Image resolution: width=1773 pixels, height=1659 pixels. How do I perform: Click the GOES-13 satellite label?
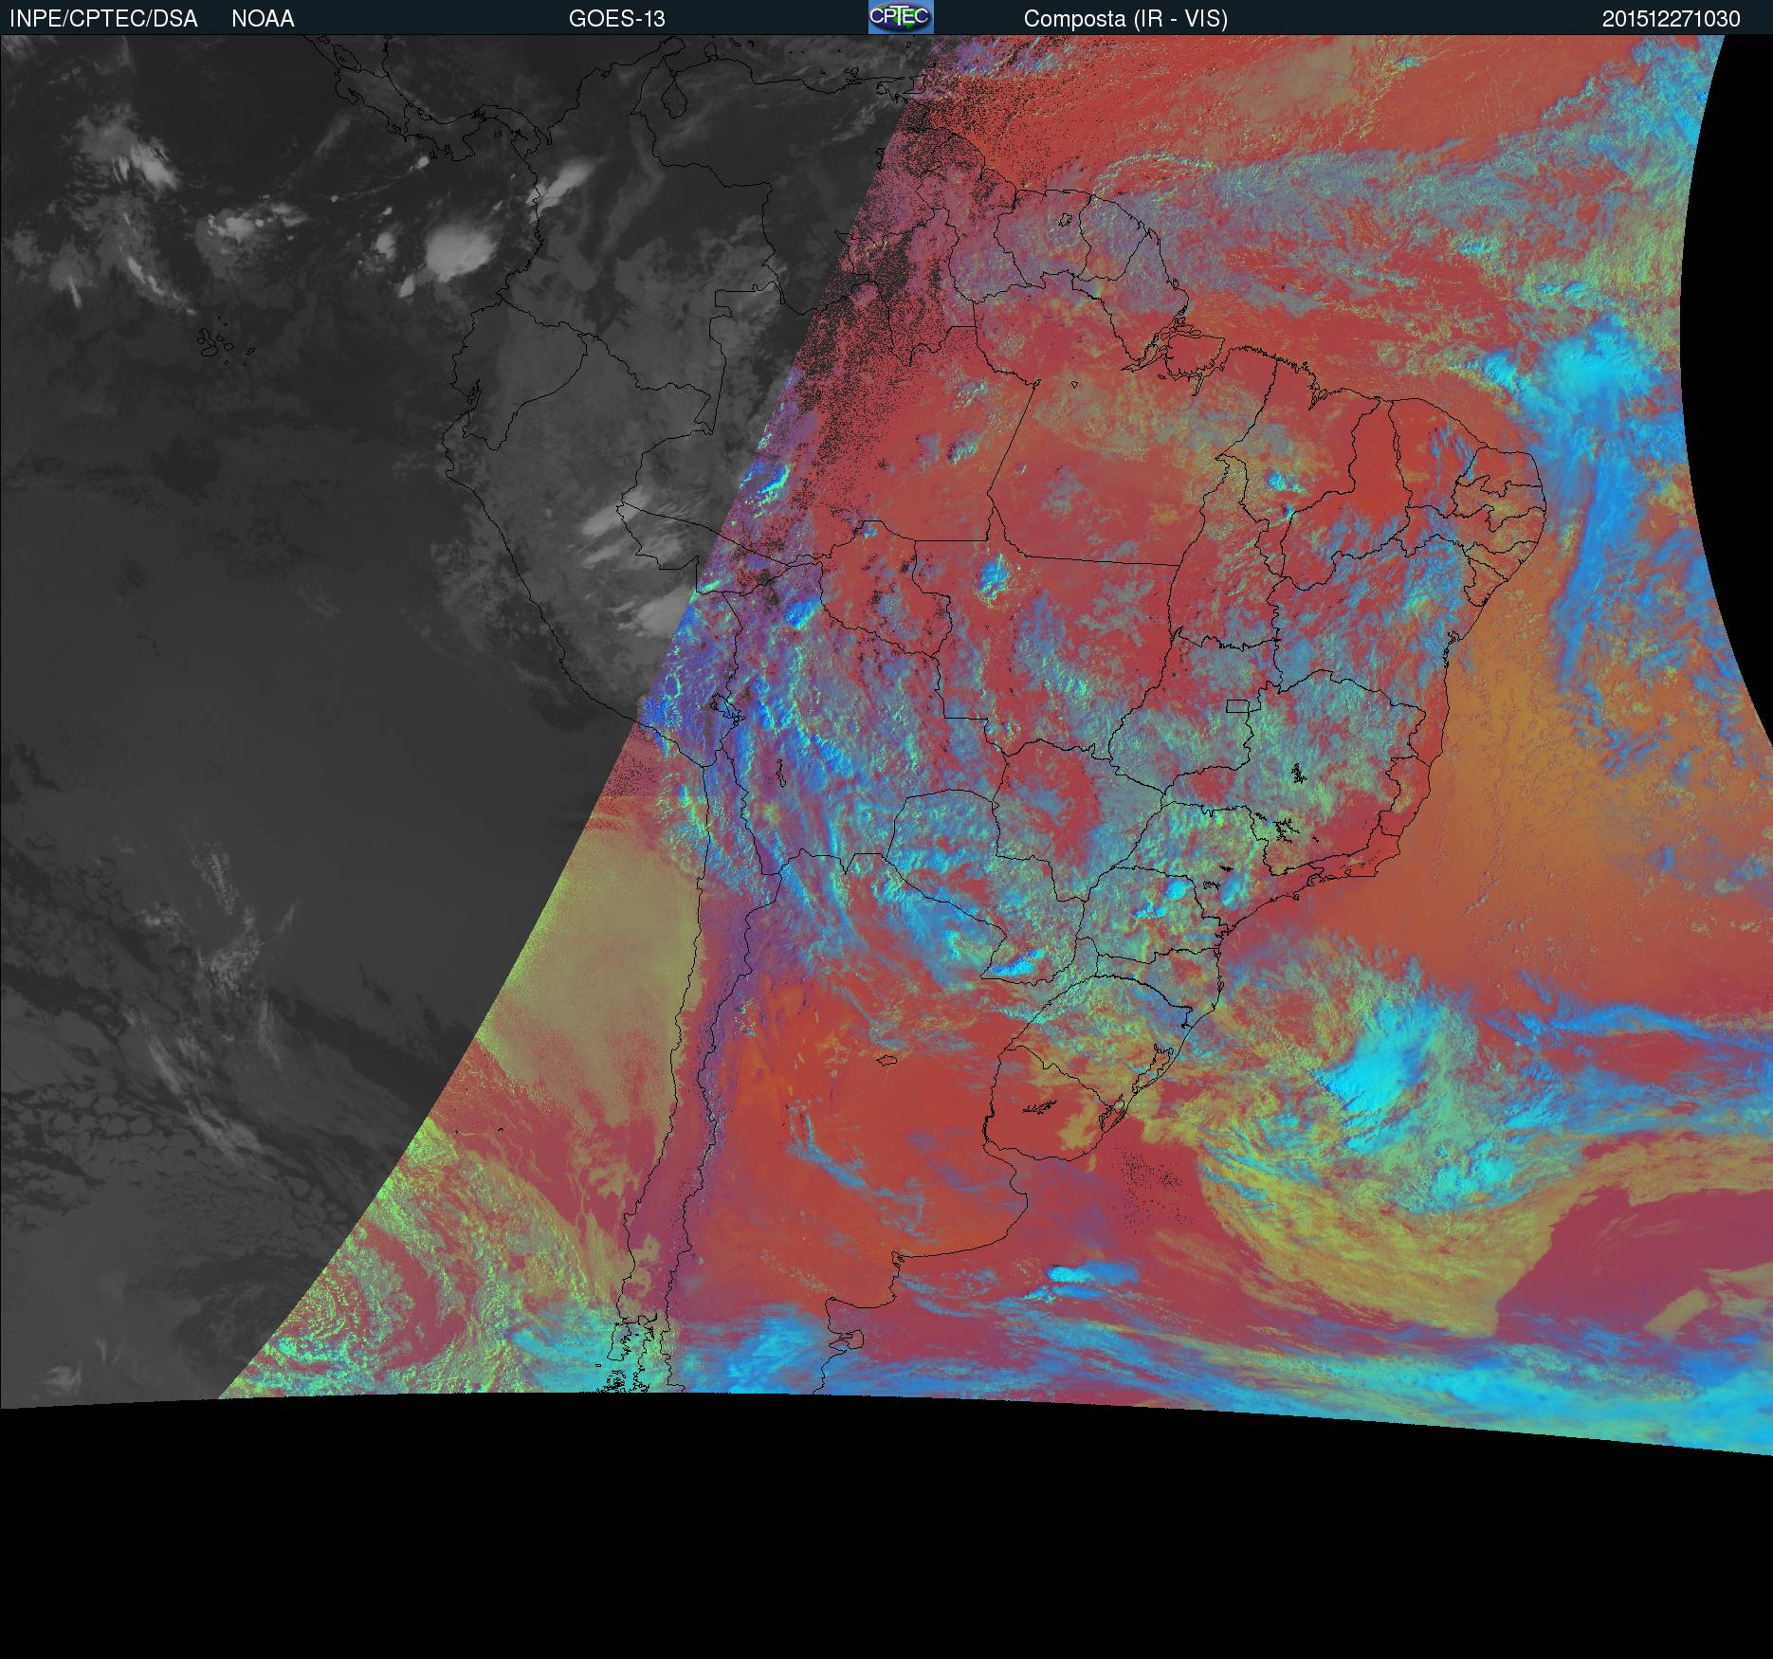coord(616,19)
